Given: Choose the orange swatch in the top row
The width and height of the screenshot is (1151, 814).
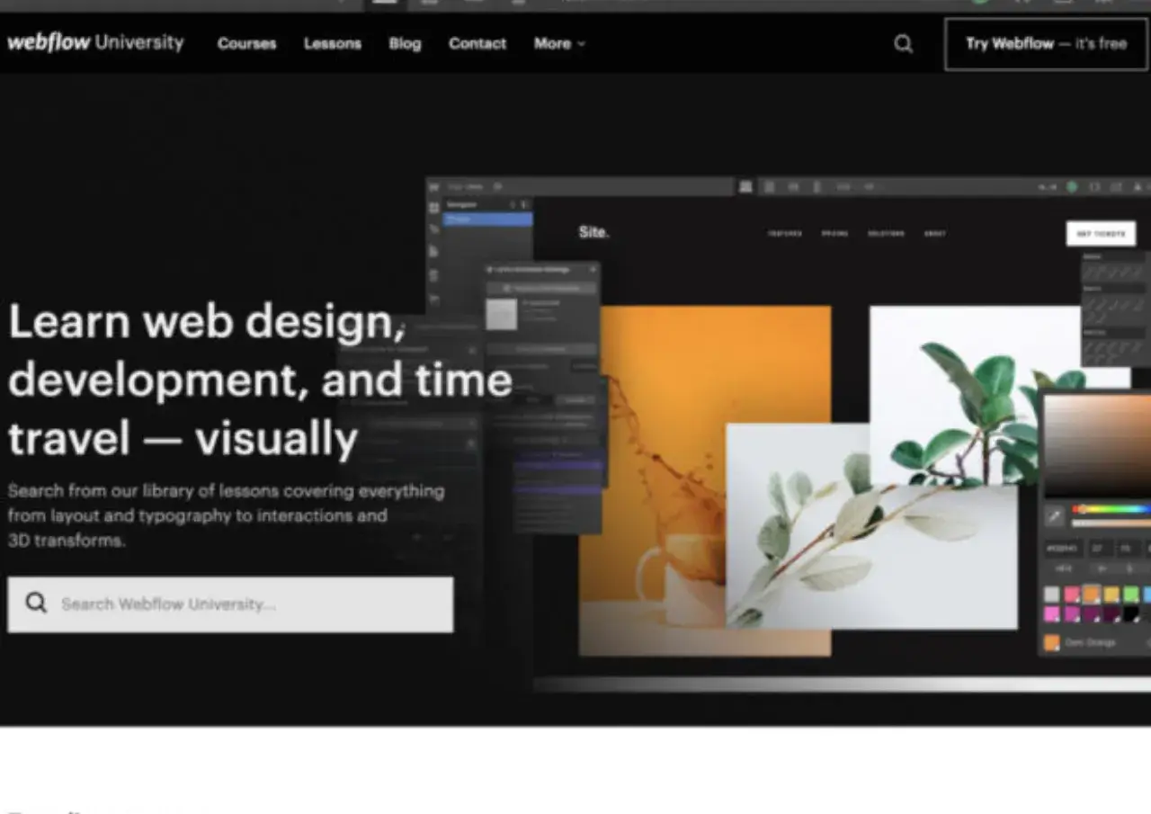Looking at the screenshot, I should (x=1091, y=595).
